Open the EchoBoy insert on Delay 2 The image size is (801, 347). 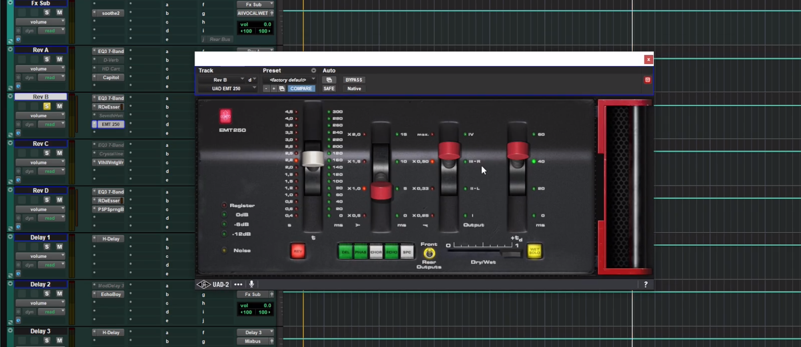point(111,294)
